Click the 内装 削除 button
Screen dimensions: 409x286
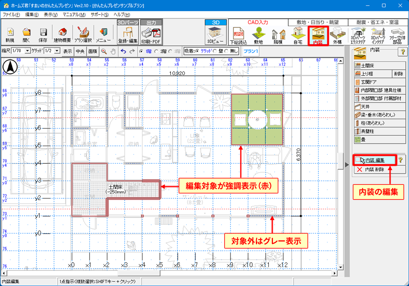tap(380, 169)
